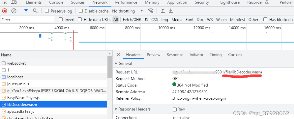Click the script icon beside jquery.min.js
This screenshot has height=119, width=294.
tap(4, 84)
